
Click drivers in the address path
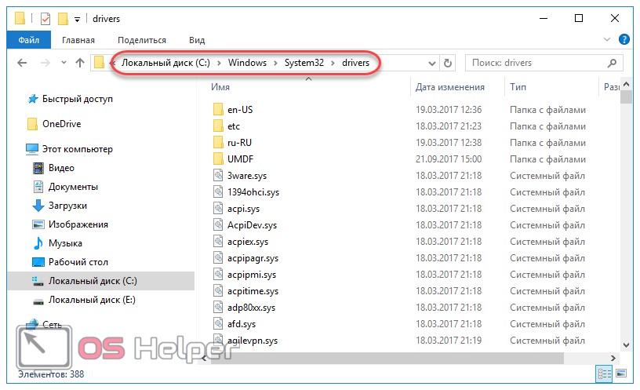[x=355, y=63]
